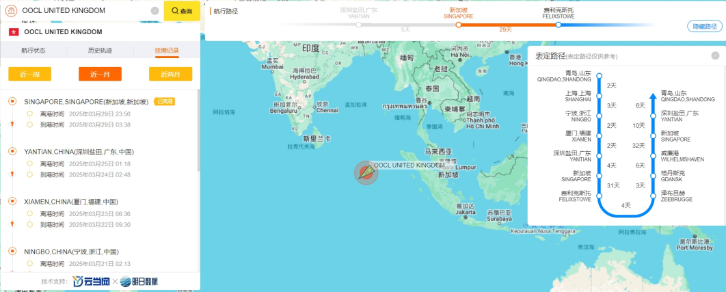Click the SINGAPORE port record marker icon
The image size is (726, 292).
click(x=12, y=101)
